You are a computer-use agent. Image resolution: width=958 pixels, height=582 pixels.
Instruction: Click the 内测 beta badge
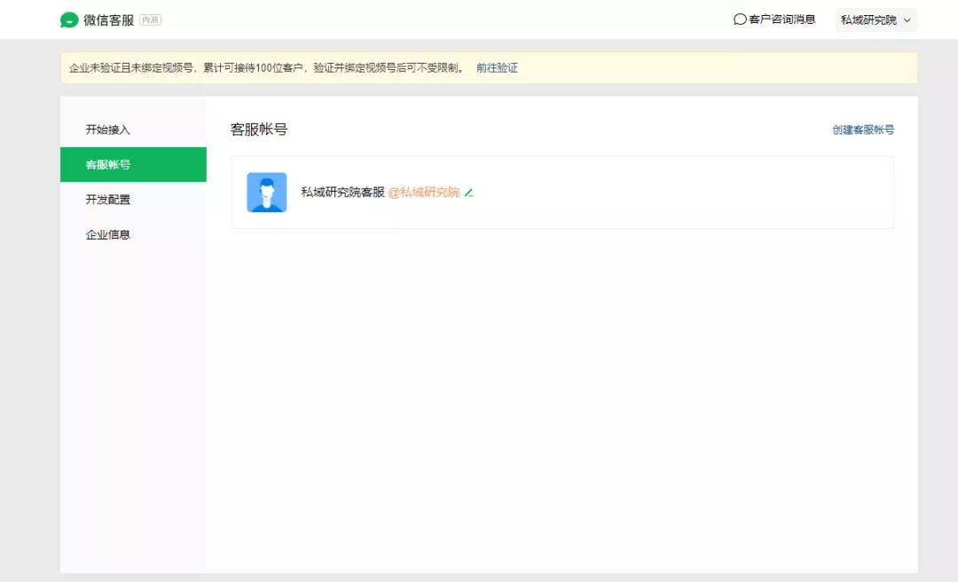point(150,20)
